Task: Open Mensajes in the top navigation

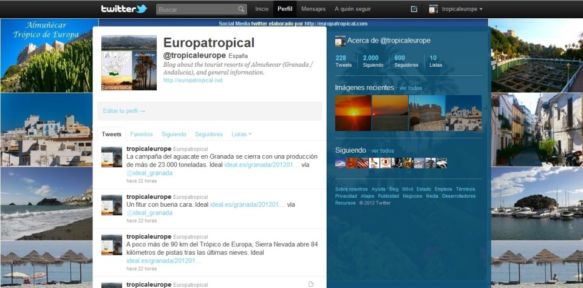Action: 313,9
